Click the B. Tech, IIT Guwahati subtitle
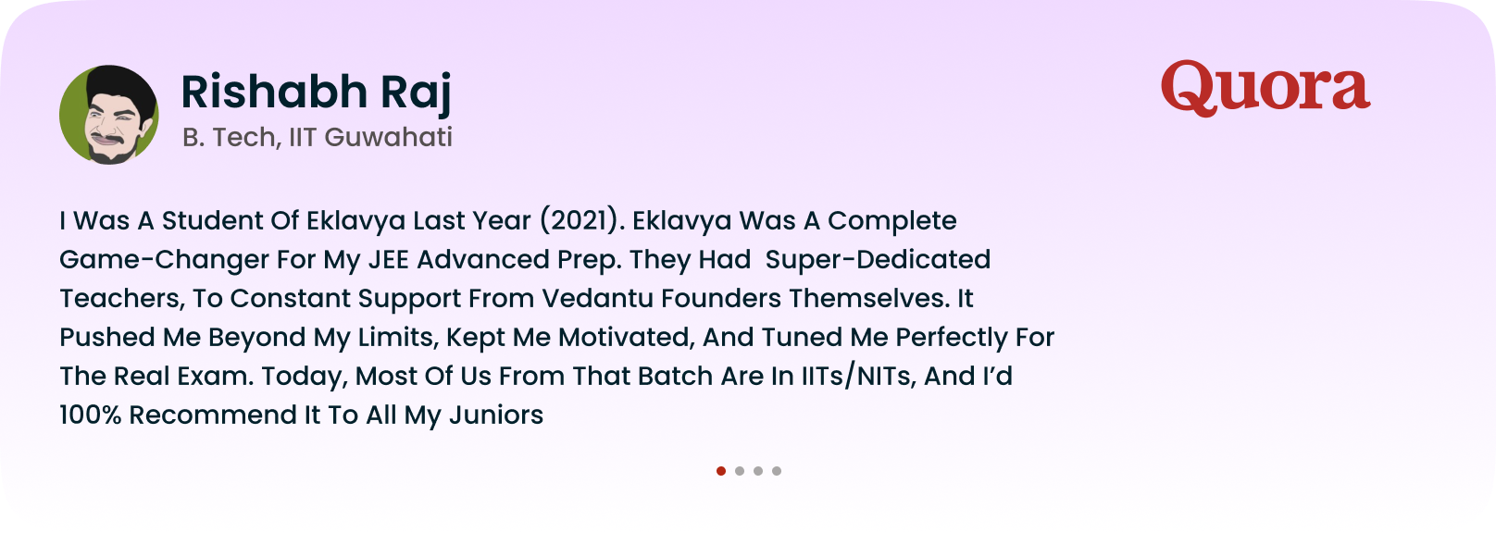 (318, 137)
